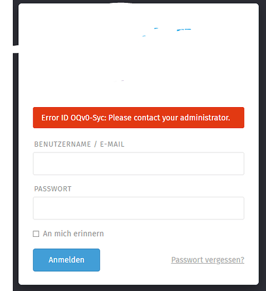Screen dimensions: 266x291
Task: Click the BENUTZERNAME / E-MAIL label
Action: [79, 144]
